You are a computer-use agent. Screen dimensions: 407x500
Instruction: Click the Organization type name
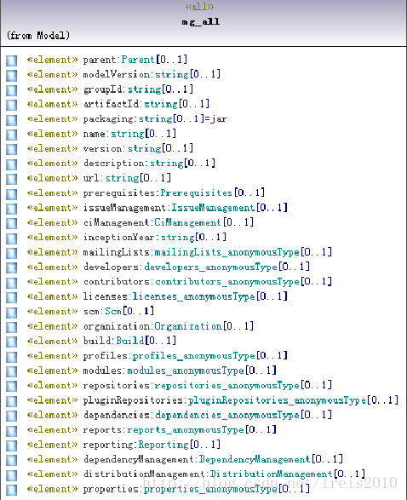(x=188, y=326)
